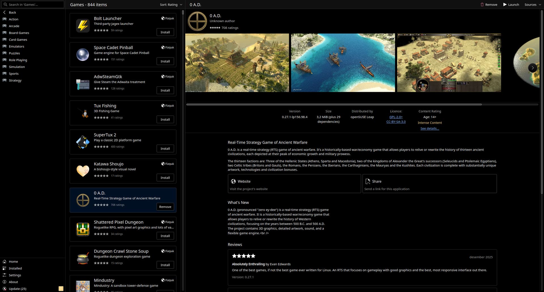Open the Sort: Rating dropdown
The width and height of the screenshot is (544, 292).
click(171, 5)
